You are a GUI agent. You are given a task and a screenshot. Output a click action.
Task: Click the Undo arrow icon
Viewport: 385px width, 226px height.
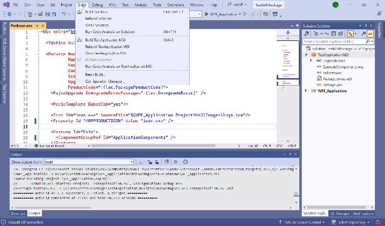pos(64,14)
